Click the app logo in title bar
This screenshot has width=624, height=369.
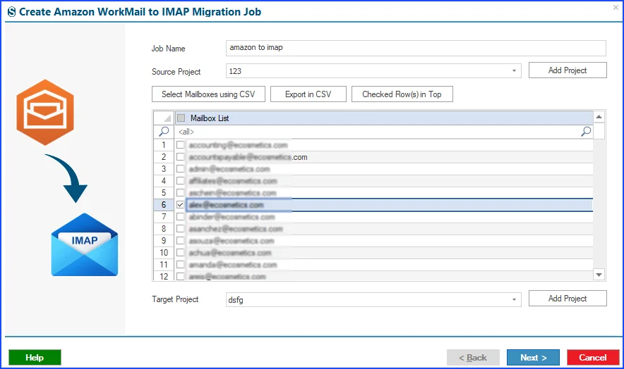coord(11,12)
